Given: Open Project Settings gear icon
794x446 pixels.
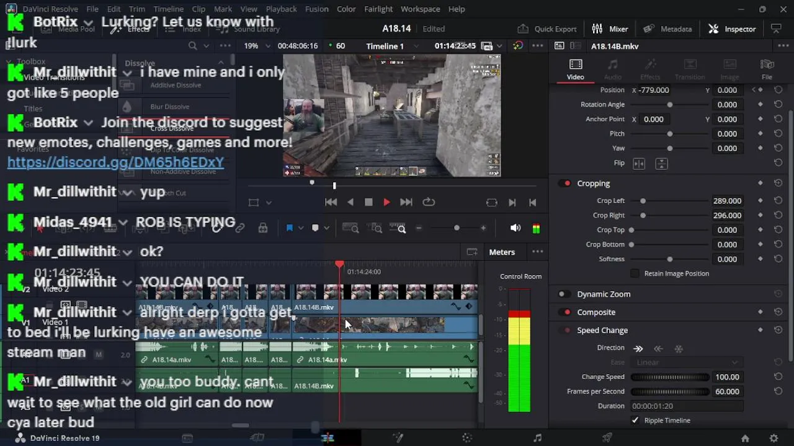Looking at the screenshot, I should [x=774, y=438].
